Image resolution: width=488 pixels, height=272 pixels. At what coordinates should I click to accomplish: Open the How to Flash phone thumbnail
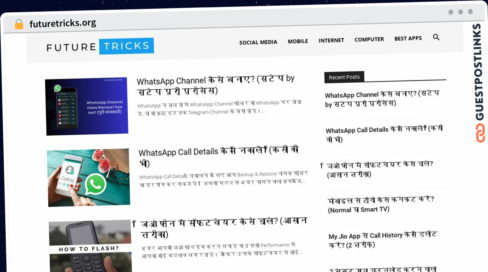(x=90, y=246)
